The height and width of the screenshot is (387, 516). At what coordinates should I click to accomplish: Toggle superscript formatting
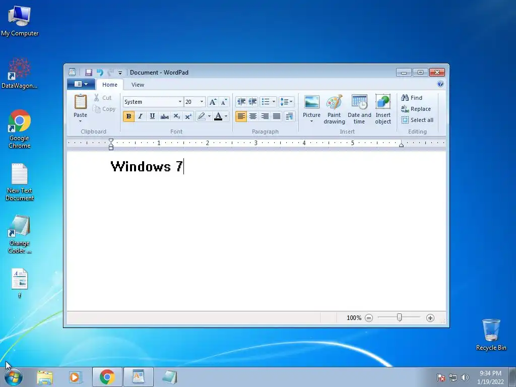pos(188,116)
